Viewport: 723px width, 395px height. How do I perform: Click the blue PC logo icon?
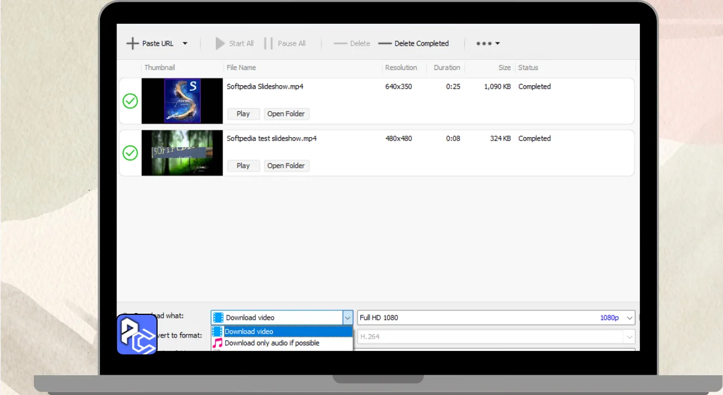pyautogui.click(x=137, y=334)
